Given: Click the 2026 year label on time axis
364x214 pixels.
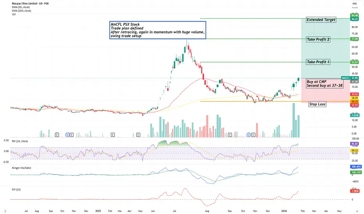Looking at the screenshot, I should tap(284, 211).
